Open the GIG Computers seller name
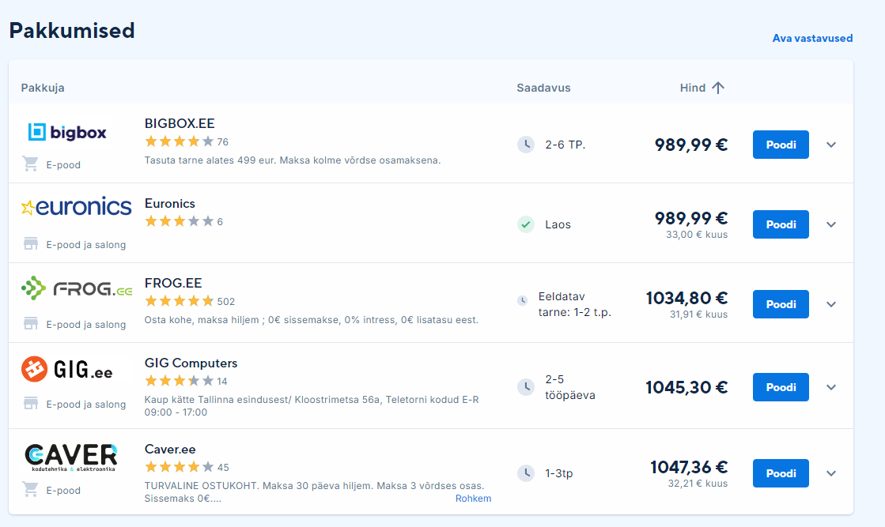The width and height of the screenshot is (885, 527). click(x=191, y=363)
